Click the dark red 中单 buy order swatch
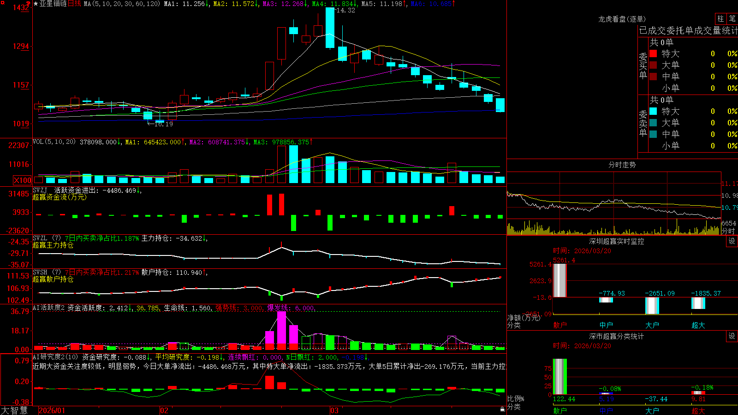 (653, 77)
